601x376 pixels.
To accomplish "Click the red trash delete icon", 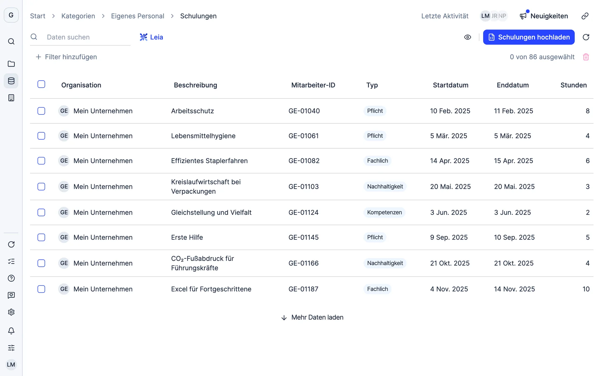I will click(x=586, y=57).
